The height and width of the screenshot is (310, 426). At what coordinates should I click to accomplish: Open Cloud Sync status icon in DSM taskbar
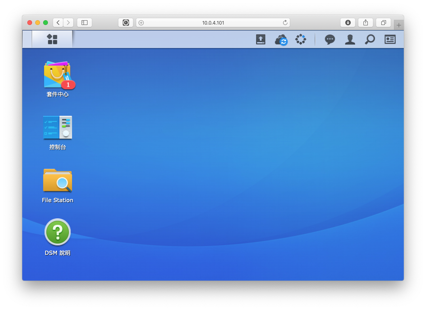coord(281,40)
